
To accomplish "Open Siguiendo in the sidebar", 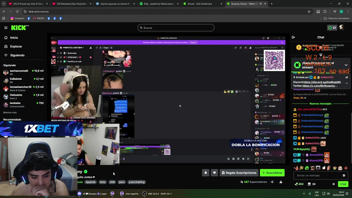I will (17, 55).
